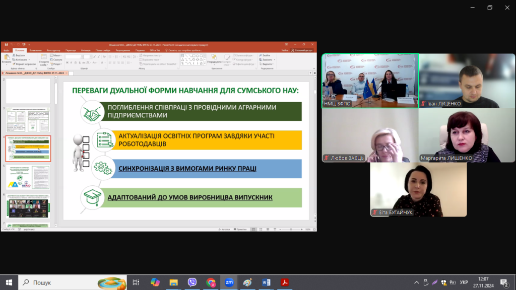Open the Layout (Макет) dropdown
Screen dimensions: 516x290
56,55
